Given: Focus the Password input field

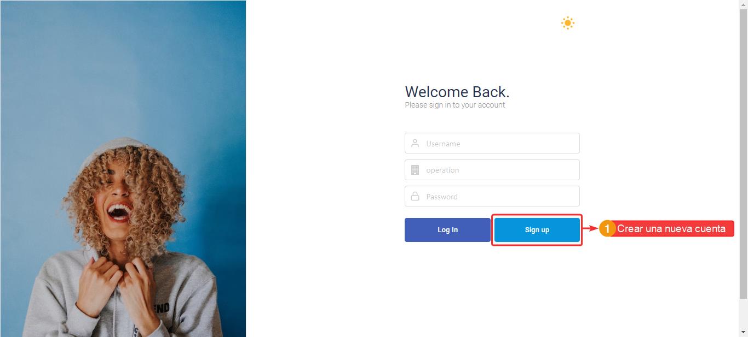Looking at the screenshot, I should click(x=492, y=196).
